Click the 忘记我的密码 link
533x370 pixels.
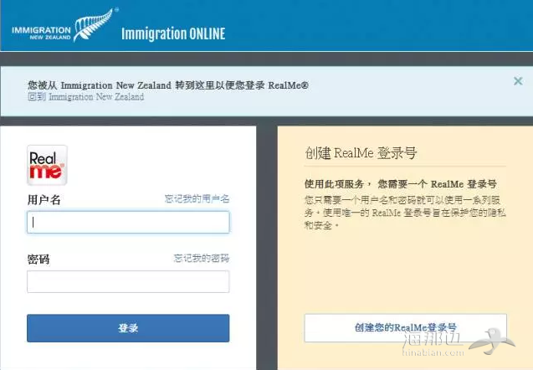click(x=201, y=258)
